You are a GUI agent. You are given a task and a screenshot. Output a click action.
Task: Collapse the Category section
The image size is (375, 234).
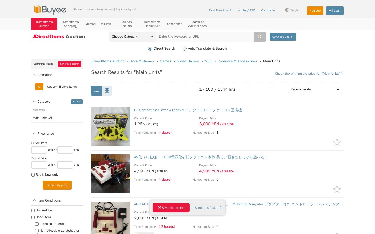pos(34,101)
